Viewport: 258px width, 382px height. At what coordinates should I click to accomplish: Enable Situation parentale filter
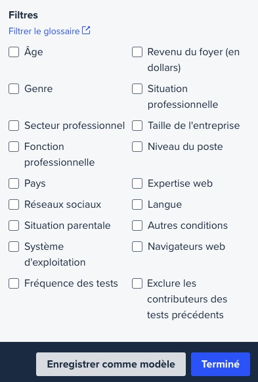(x=14, y=226)
